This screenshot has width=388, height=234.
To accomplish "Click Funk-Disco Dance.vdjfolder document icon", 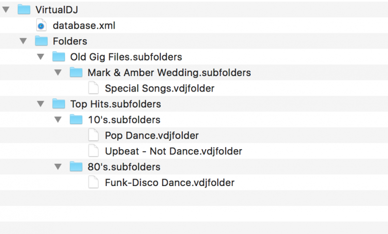I will click(94, 183).
